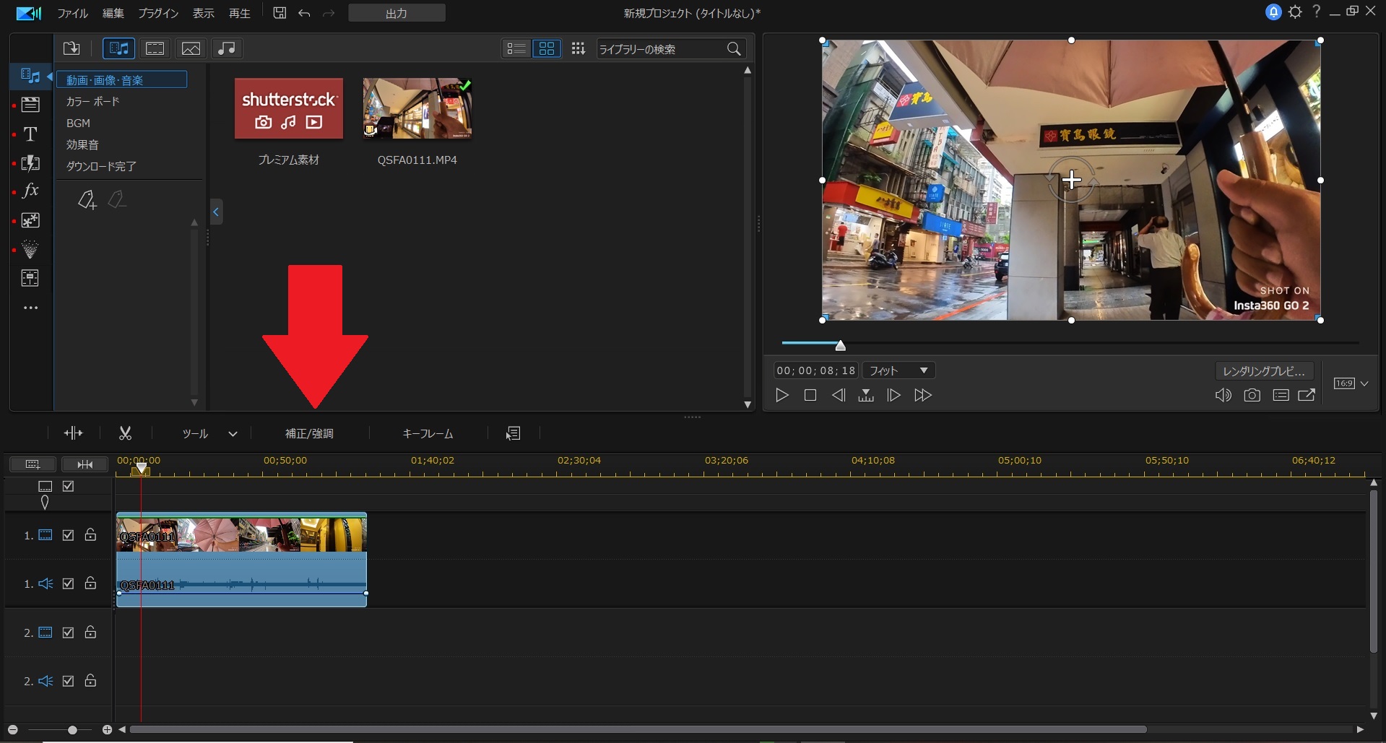Click the scissors split clip tool
1386x743 pixels.
[x=125, y=433]
